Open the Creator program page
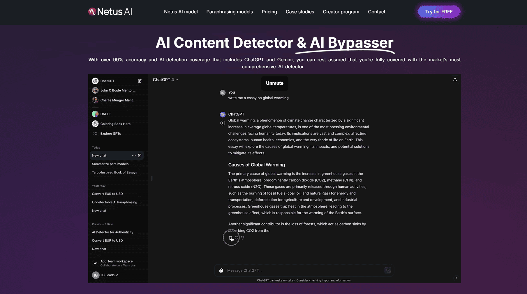The width and height of the screenshot is (527, 294). click(x=341, y=12)
